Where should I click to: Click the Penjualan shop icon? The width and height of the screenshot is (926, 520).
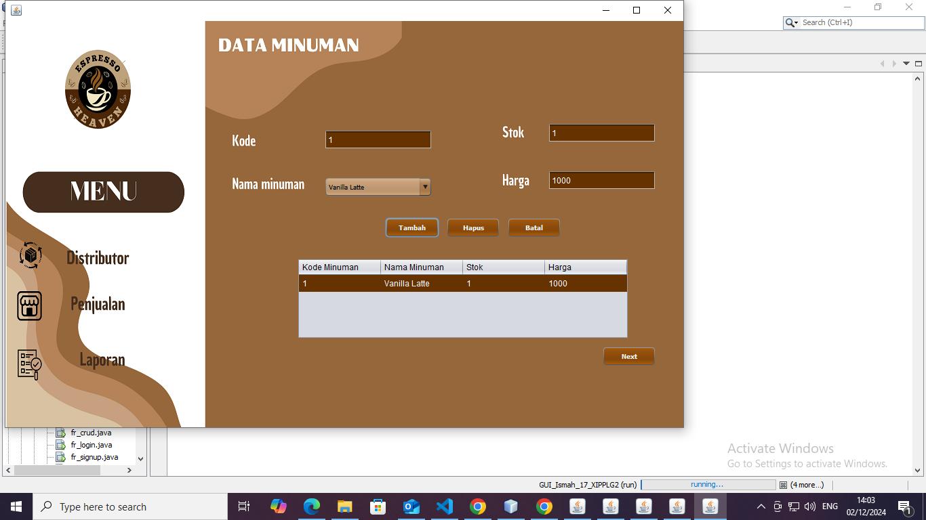[x=30, y=306]
